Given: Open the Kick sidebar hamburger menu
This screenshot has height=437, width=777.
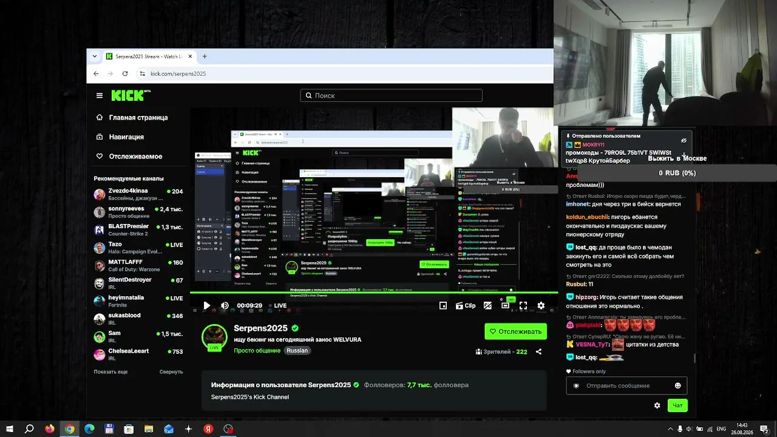Looking at the screenshot, I should click(100, 95).
